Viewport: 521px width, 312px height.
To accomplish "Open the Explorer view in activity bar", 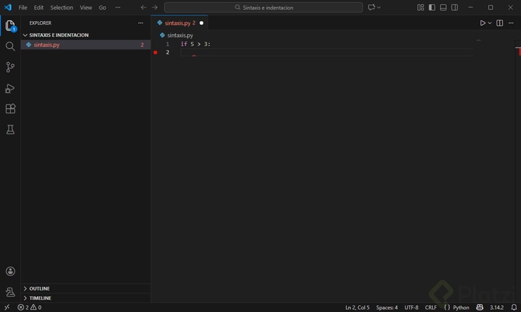I will (x=10, y=25).
